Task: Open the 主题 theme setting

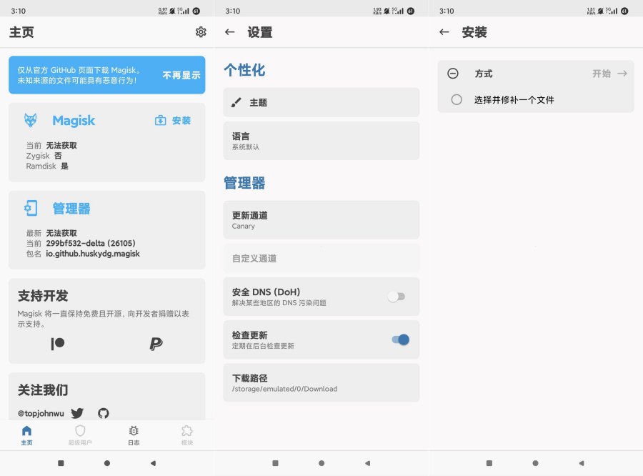Action: [321, 102]
